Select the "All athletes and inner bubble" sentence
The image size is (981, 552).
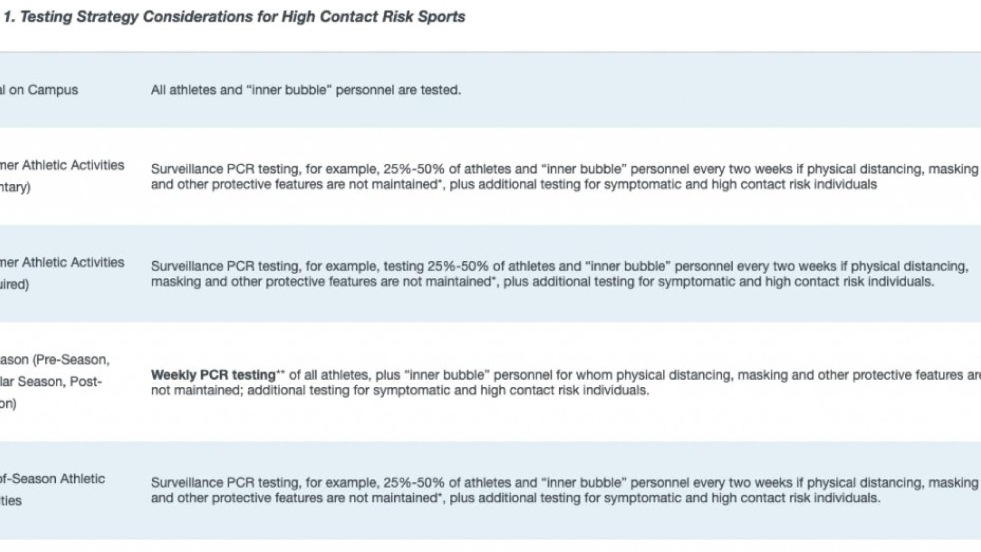[305, 90]
